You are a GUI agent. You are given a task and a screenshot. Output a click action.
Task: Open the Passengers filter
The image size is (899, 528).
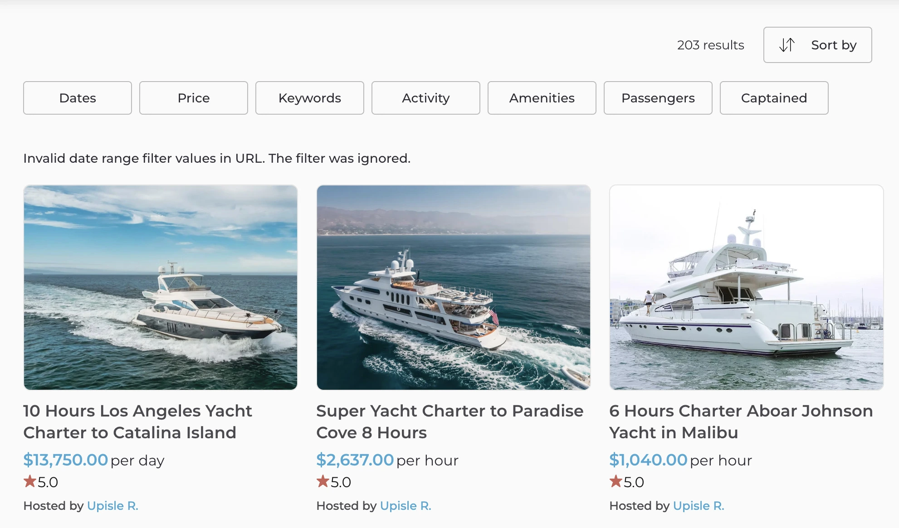(x=658, y=97)
